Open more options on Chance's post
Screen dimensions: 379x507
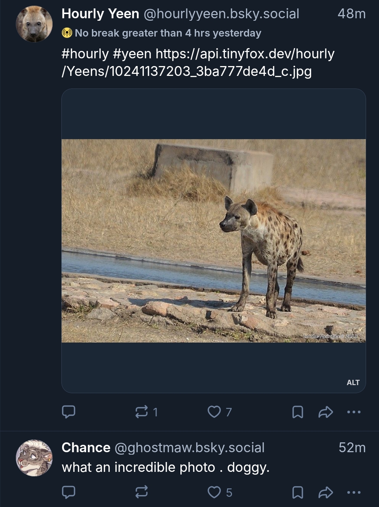[x=353, y=492]
